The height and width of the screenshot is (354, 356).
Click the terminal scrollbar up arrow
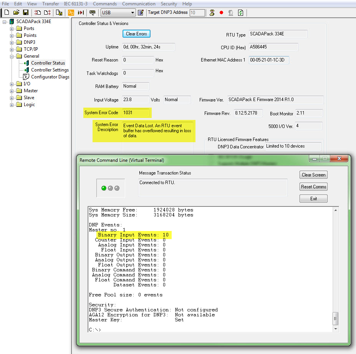(x=336, y=210)
